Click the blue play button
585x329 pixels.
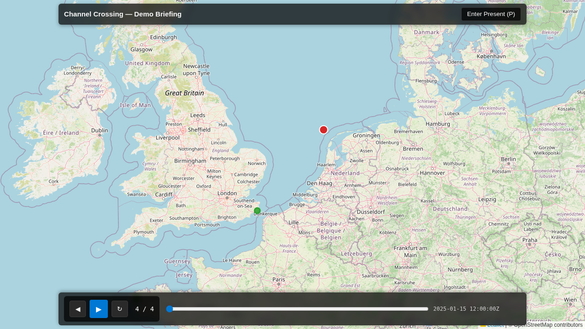point(99,309)
